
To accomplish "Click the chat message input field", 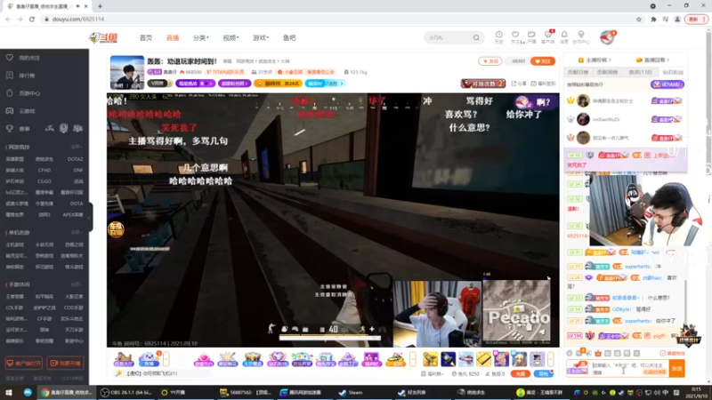I will coord(629,368).
